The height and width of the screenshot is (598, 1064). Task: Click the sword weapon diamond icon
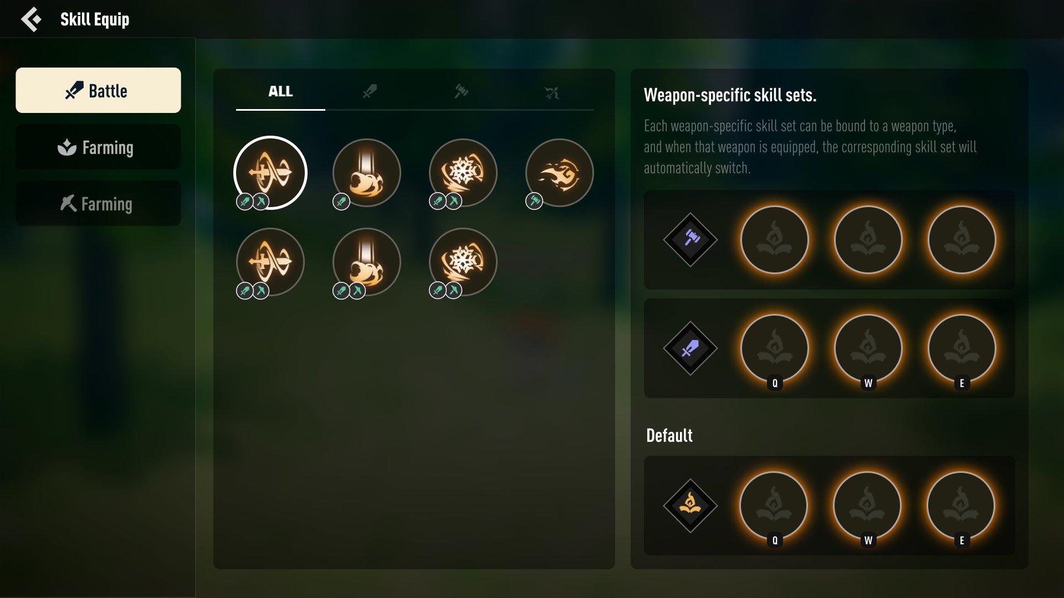(690, 348)
